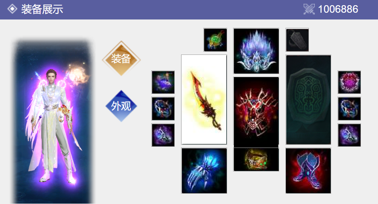Click the left column middle ring slot
The width and height of the screenshot is (378, 204).
click(x=163, y=109)
